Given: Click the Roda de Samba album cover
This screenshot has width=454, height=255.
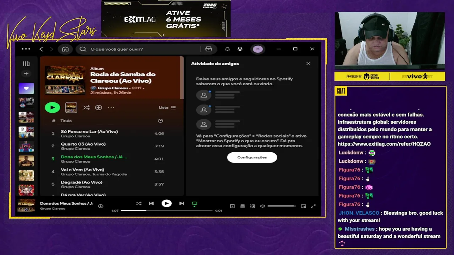Looking at the screenshot, I should tap(65, 80).
